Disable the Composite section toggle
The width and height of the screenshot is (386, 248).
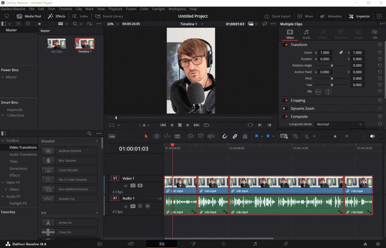click(x=285, y=116)
